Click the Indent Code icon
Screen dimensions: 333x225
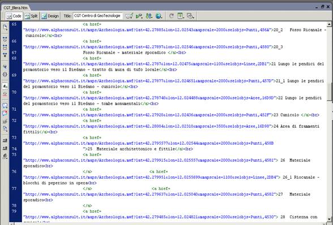(5, 140)
